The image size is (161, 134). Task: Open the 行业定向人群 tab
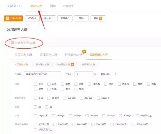(x=74, y=55)
